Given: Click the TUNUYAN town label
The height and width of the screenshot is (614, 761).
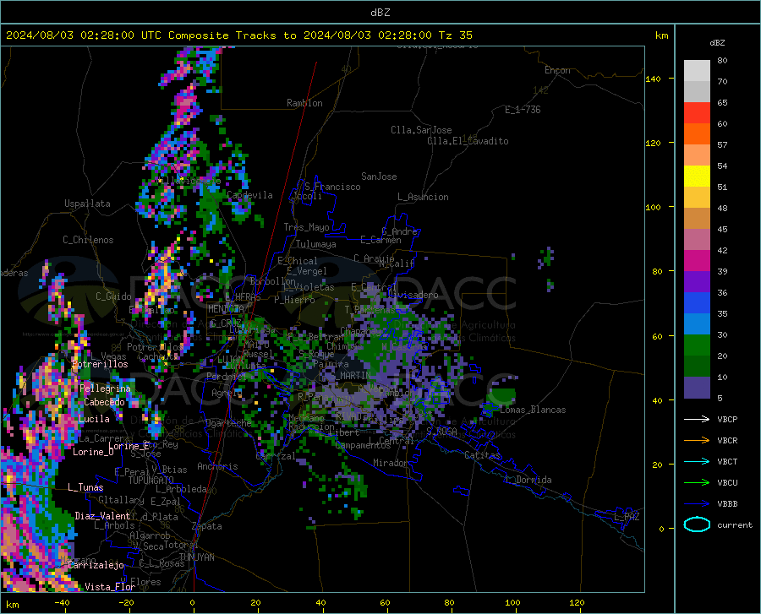Looking at the screenshot, I should (196, 557).
